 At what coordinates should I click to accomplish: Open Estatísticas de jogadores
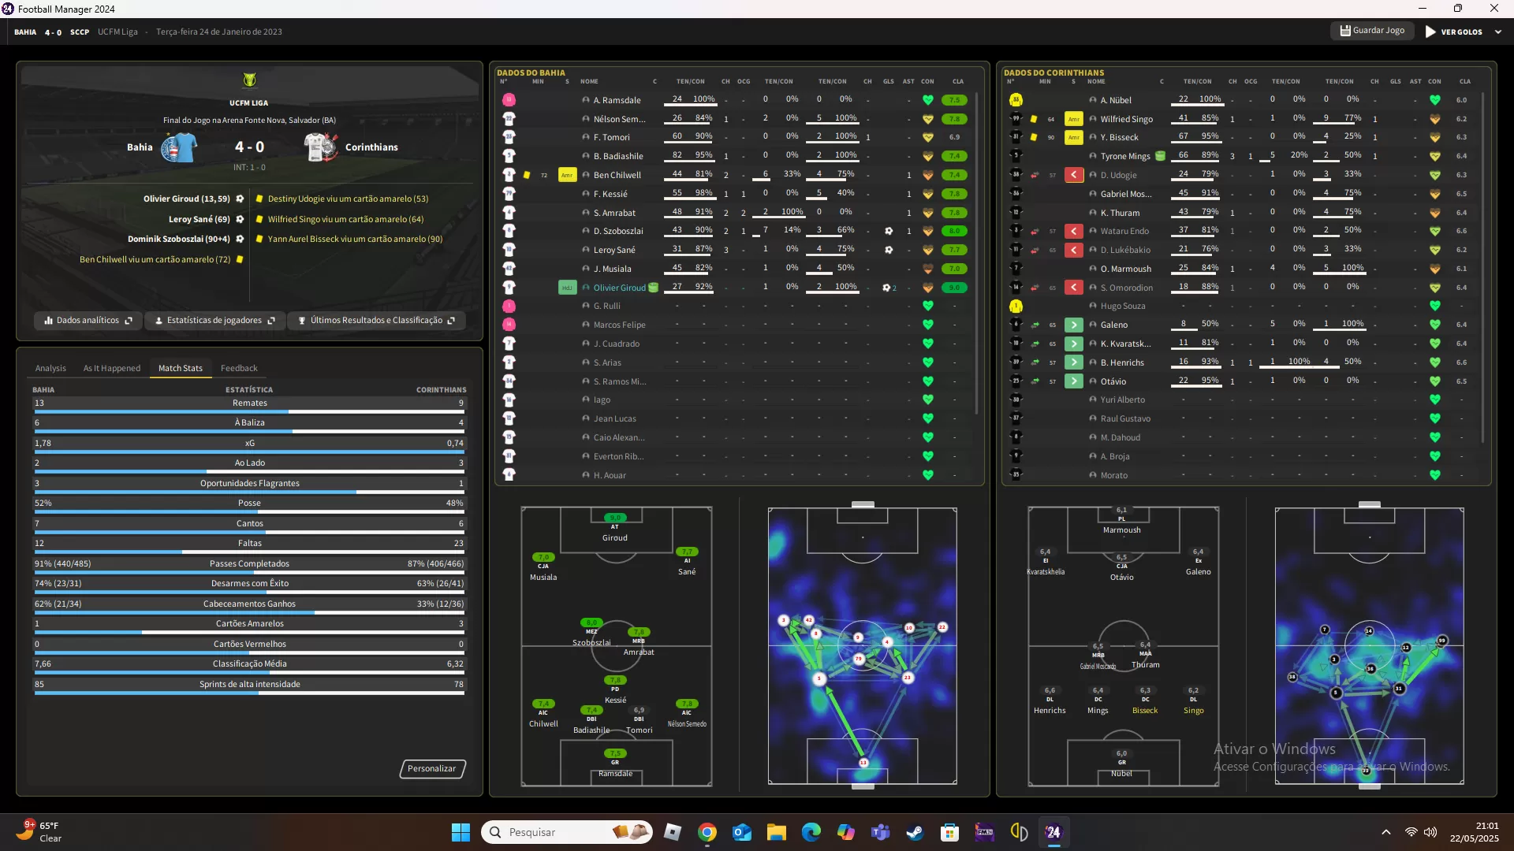click(x=214, y=321)
